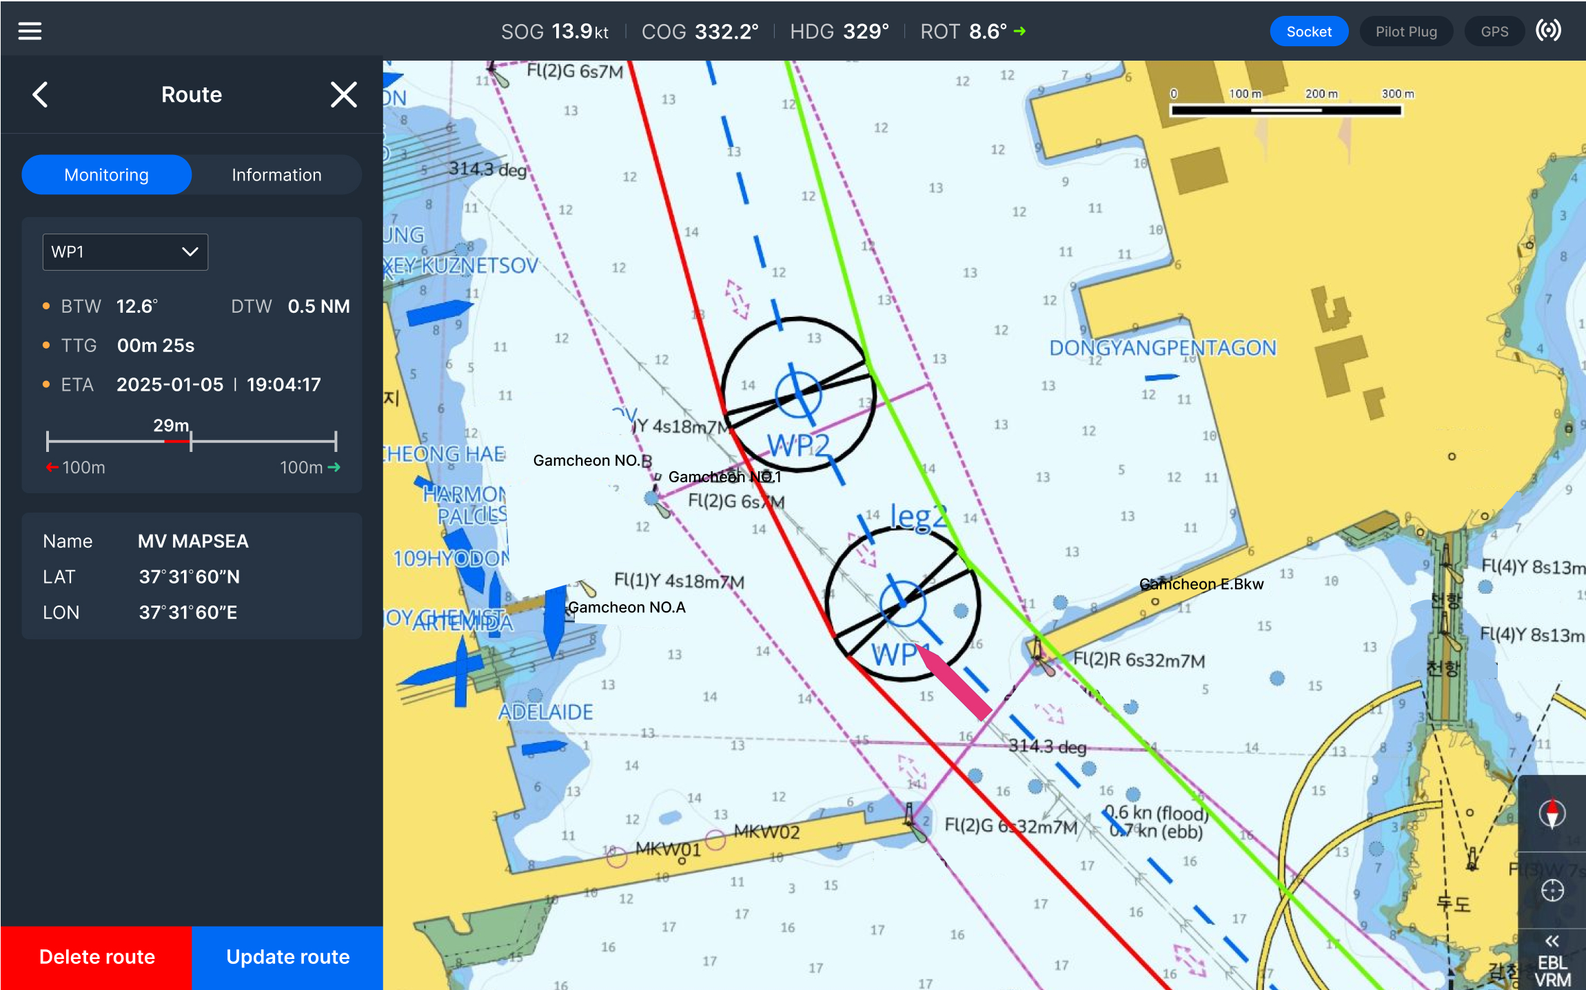Screen dimensions: 1586x990
Task: Go back from Route panel
Action: (x=41, y=94)
